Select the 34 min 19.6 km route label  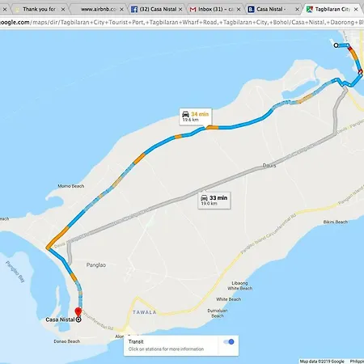[196, 116]
